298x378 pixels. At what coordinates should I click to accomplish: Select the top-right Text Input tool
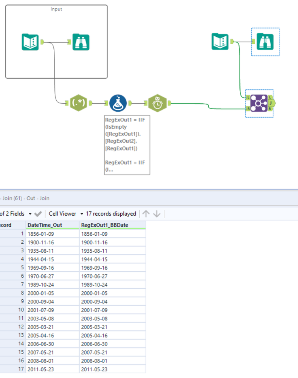click(x=220, y=42)
